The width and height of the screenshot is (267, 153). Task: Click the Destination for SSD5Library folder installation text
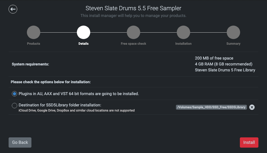tap(60, 105)
